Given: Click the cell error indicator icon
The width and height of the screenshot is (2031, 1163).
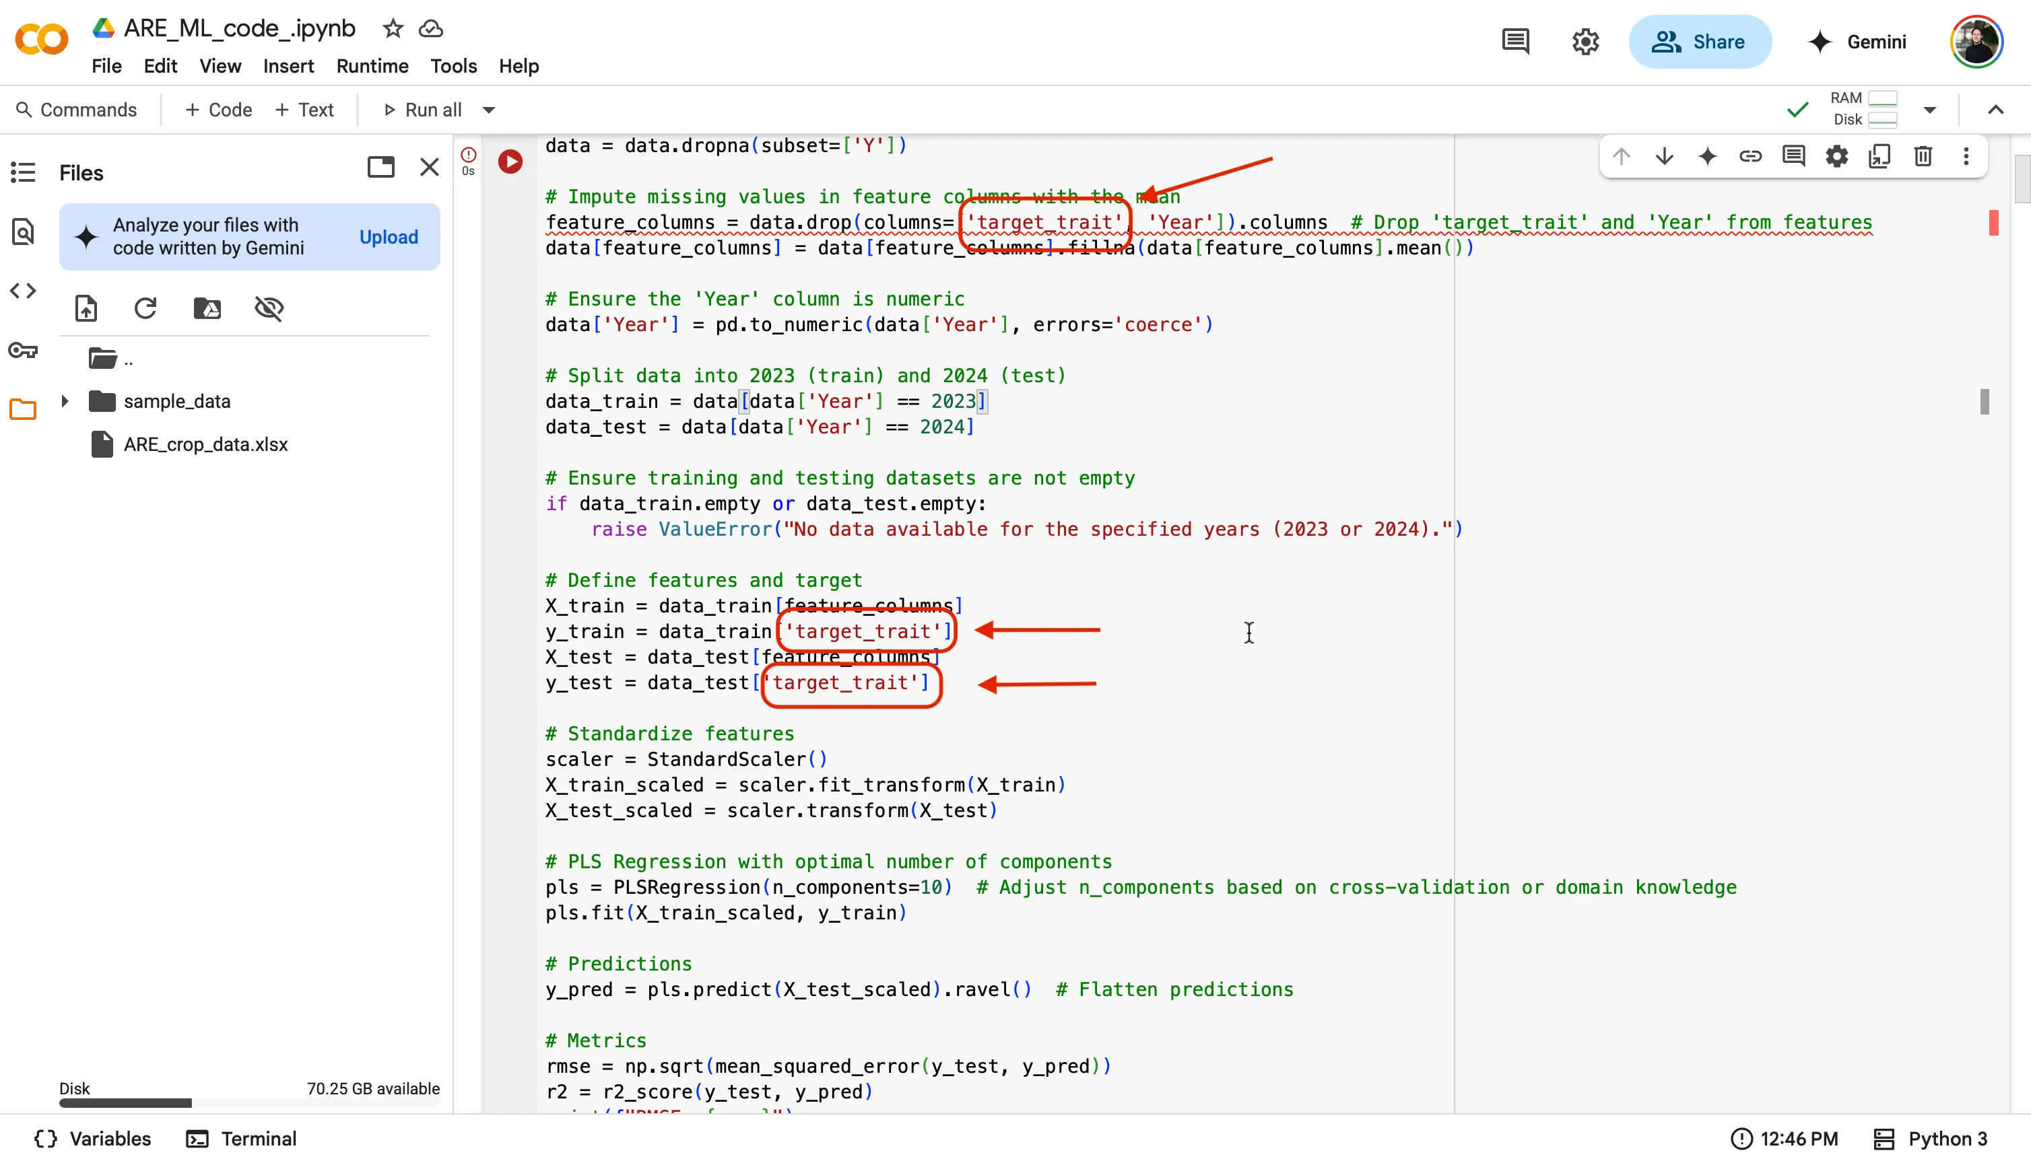Looking at the screenshot, I should [469, 153].
